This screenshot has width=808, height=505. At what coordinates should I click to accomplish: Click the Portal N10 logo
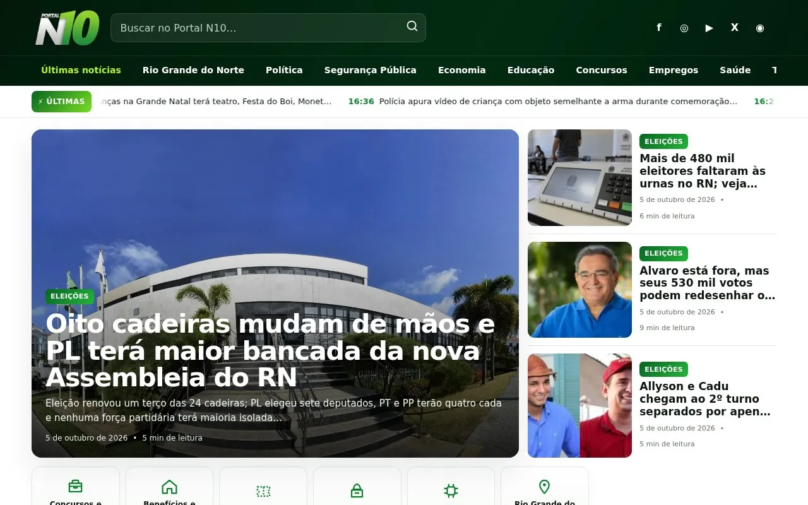(x=67, y=28)
